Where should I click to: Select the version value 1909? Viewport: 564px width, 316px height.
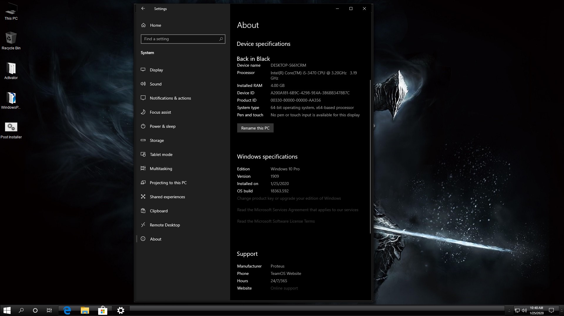pos(275,176)
